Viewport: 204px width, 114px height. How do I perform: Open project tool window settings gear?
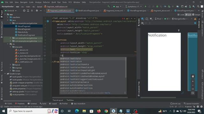(37, 10)
